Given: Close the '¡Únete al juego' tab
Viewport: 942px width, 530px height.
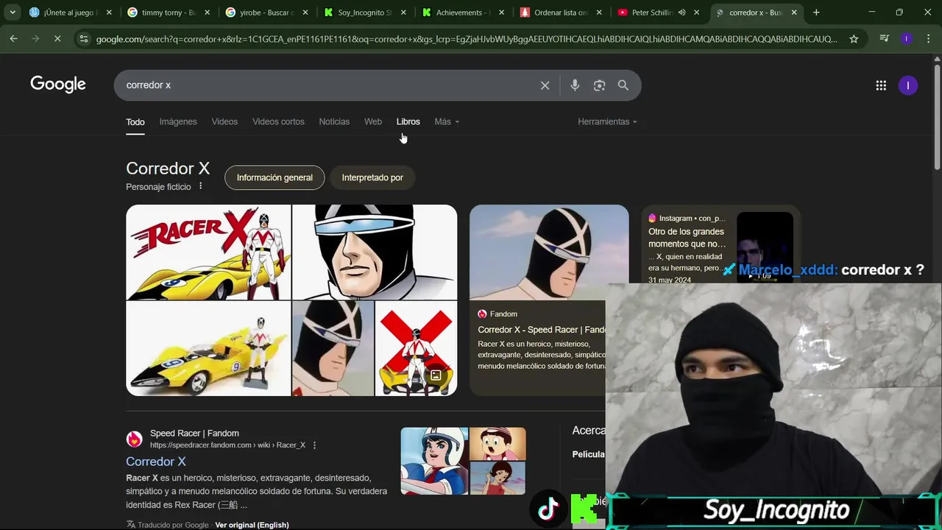Looking at the screenshot, I should coord(108,13).
